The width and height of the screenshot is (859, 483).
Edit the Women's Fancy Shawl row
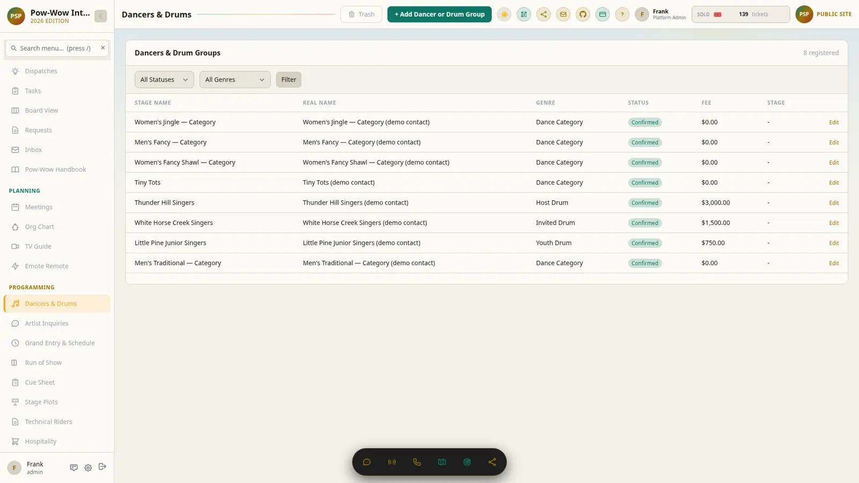click(x=834, y=163)
